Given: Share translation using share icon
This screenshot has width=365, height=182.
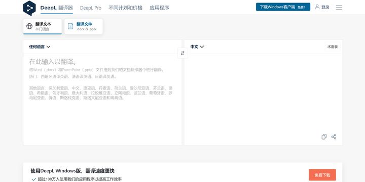Looking at the screenshot, I should pyautogui.click(x=334, y=136).
